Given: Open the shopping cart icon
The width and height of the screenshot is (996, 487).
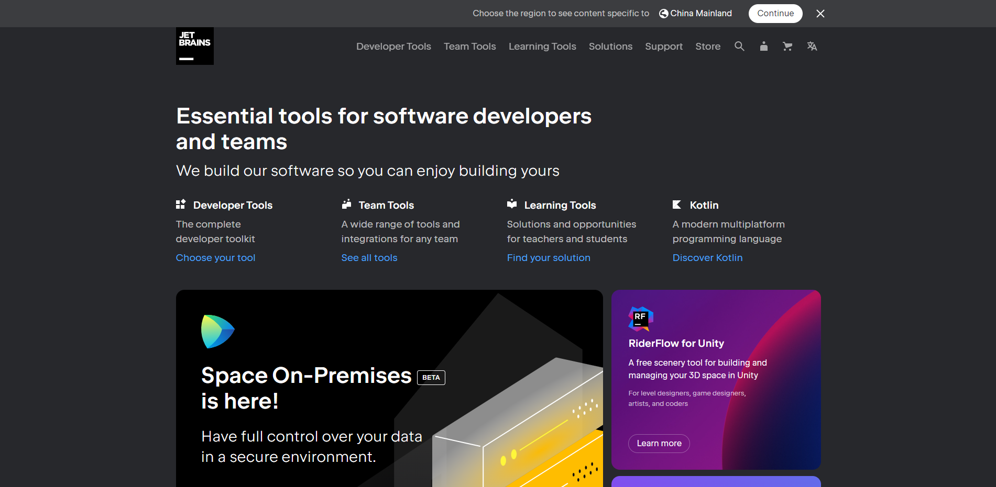Looking at the screenshot, I should [787, 46].
